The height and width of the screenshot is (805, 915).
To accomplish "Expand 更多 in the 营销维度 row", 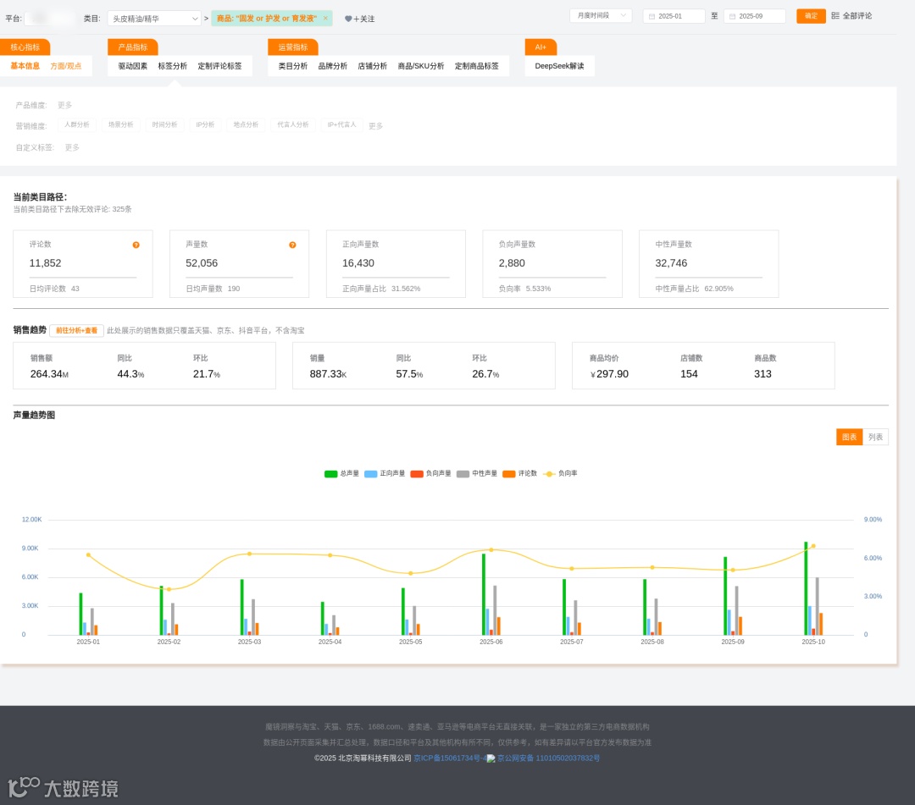I will (x=376, y=126).
